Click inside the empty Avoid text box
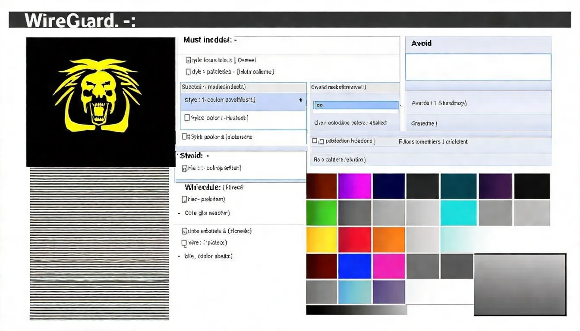 [478, 67]
